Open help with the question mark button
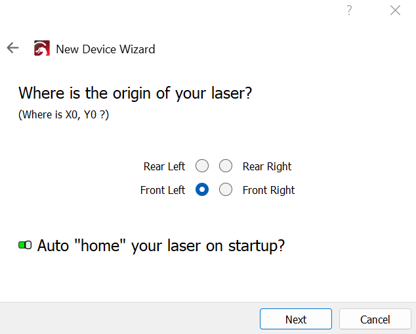416x334 pixels. click(x=350, y=11)
